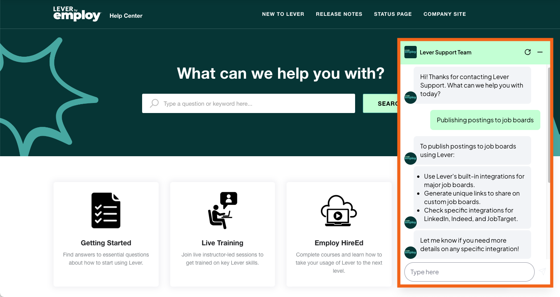Click the chat Type here input
This screenshot has width=560, height=297.
(469, 272)
